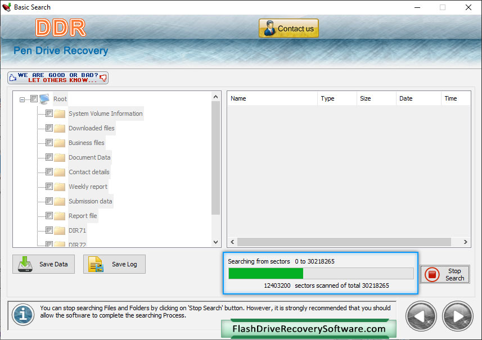Click the Report file folder icon
Viewport: 482px width, 340px height.
[60, 216]
